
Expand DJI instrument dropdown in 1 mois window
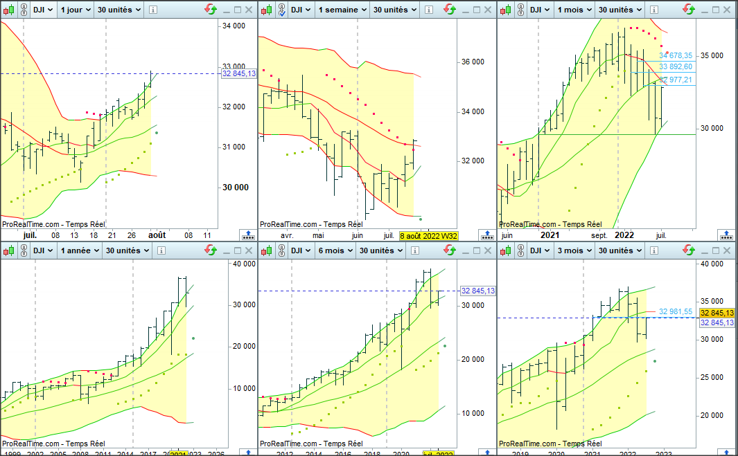540,10
